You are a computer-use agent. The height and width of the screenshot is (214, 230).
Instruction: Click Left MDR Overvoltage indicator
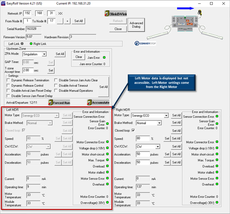(108, 202)
